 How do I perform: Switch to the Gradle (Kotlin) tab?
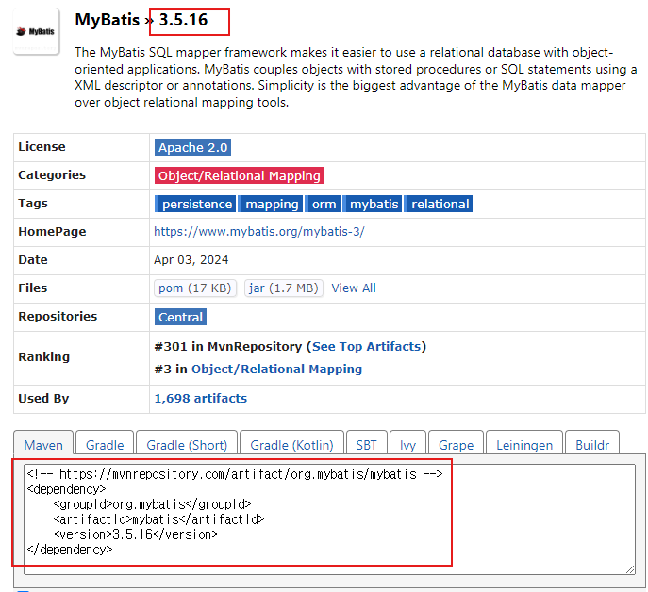[291, 445]
